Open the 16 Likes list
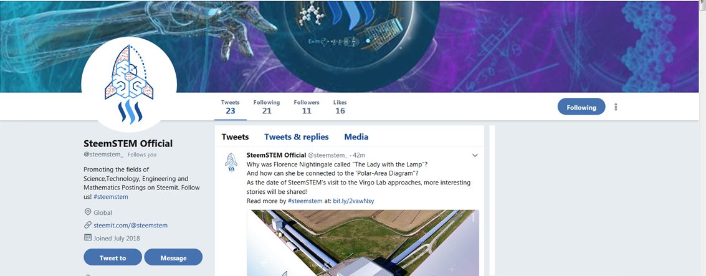Image resolution: width=706 pixels, height=276 pixels. tap(340, 107)
